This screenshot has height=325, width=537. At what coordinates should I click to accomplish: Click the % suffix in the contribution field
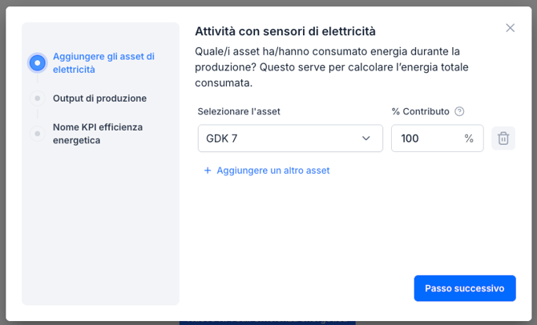469,138
